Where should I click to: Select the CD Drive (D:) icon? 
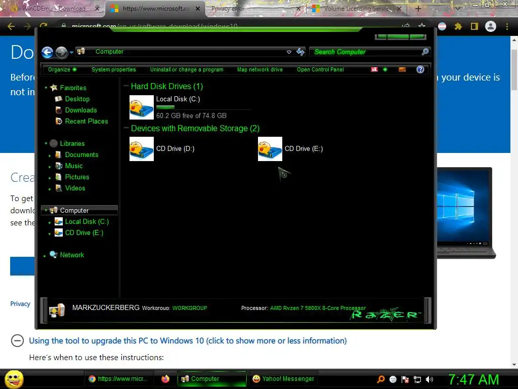(142, 149)
